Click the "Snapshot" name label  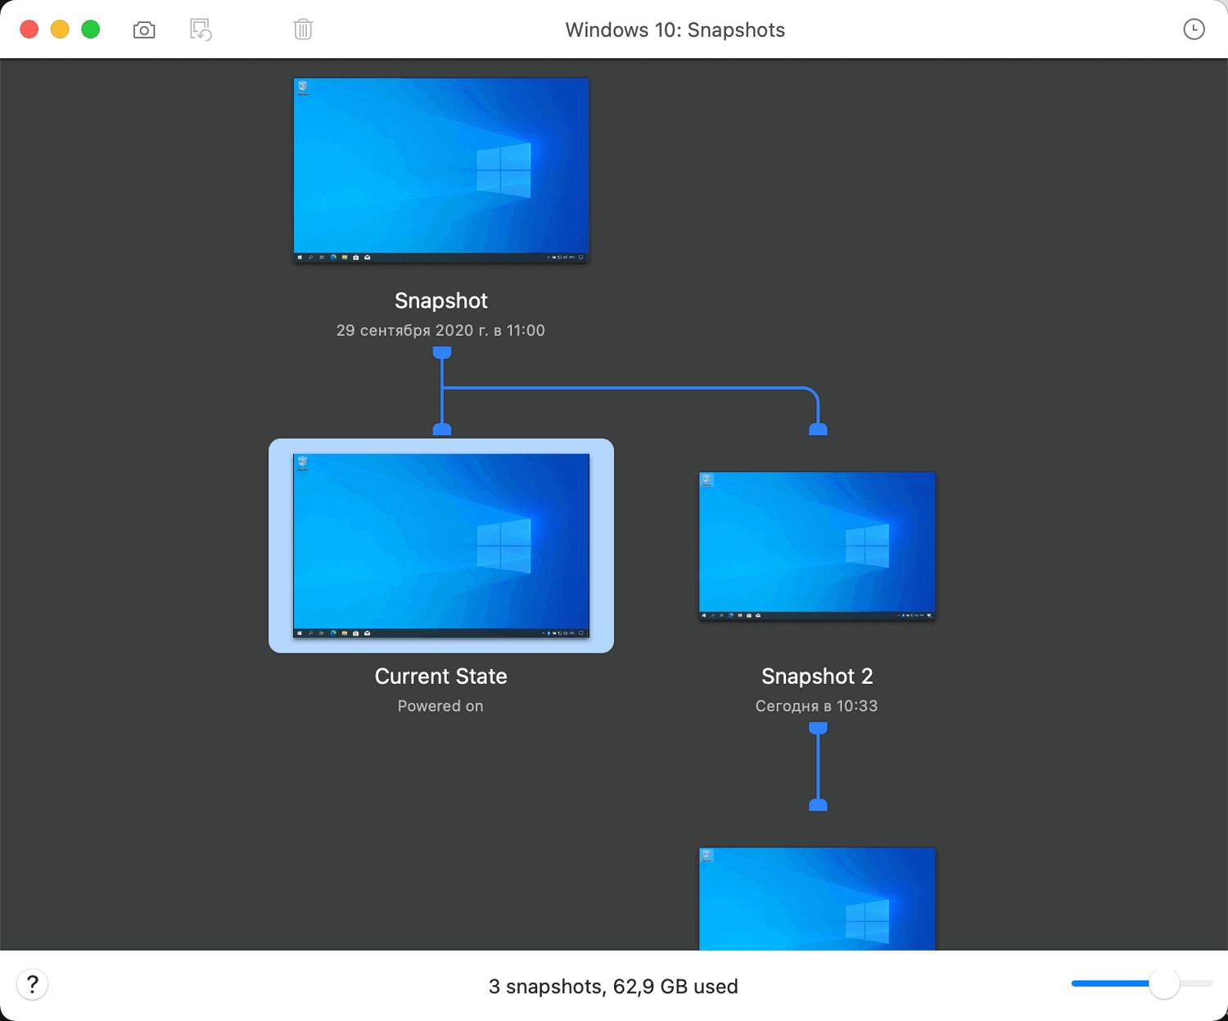point(441,301)
